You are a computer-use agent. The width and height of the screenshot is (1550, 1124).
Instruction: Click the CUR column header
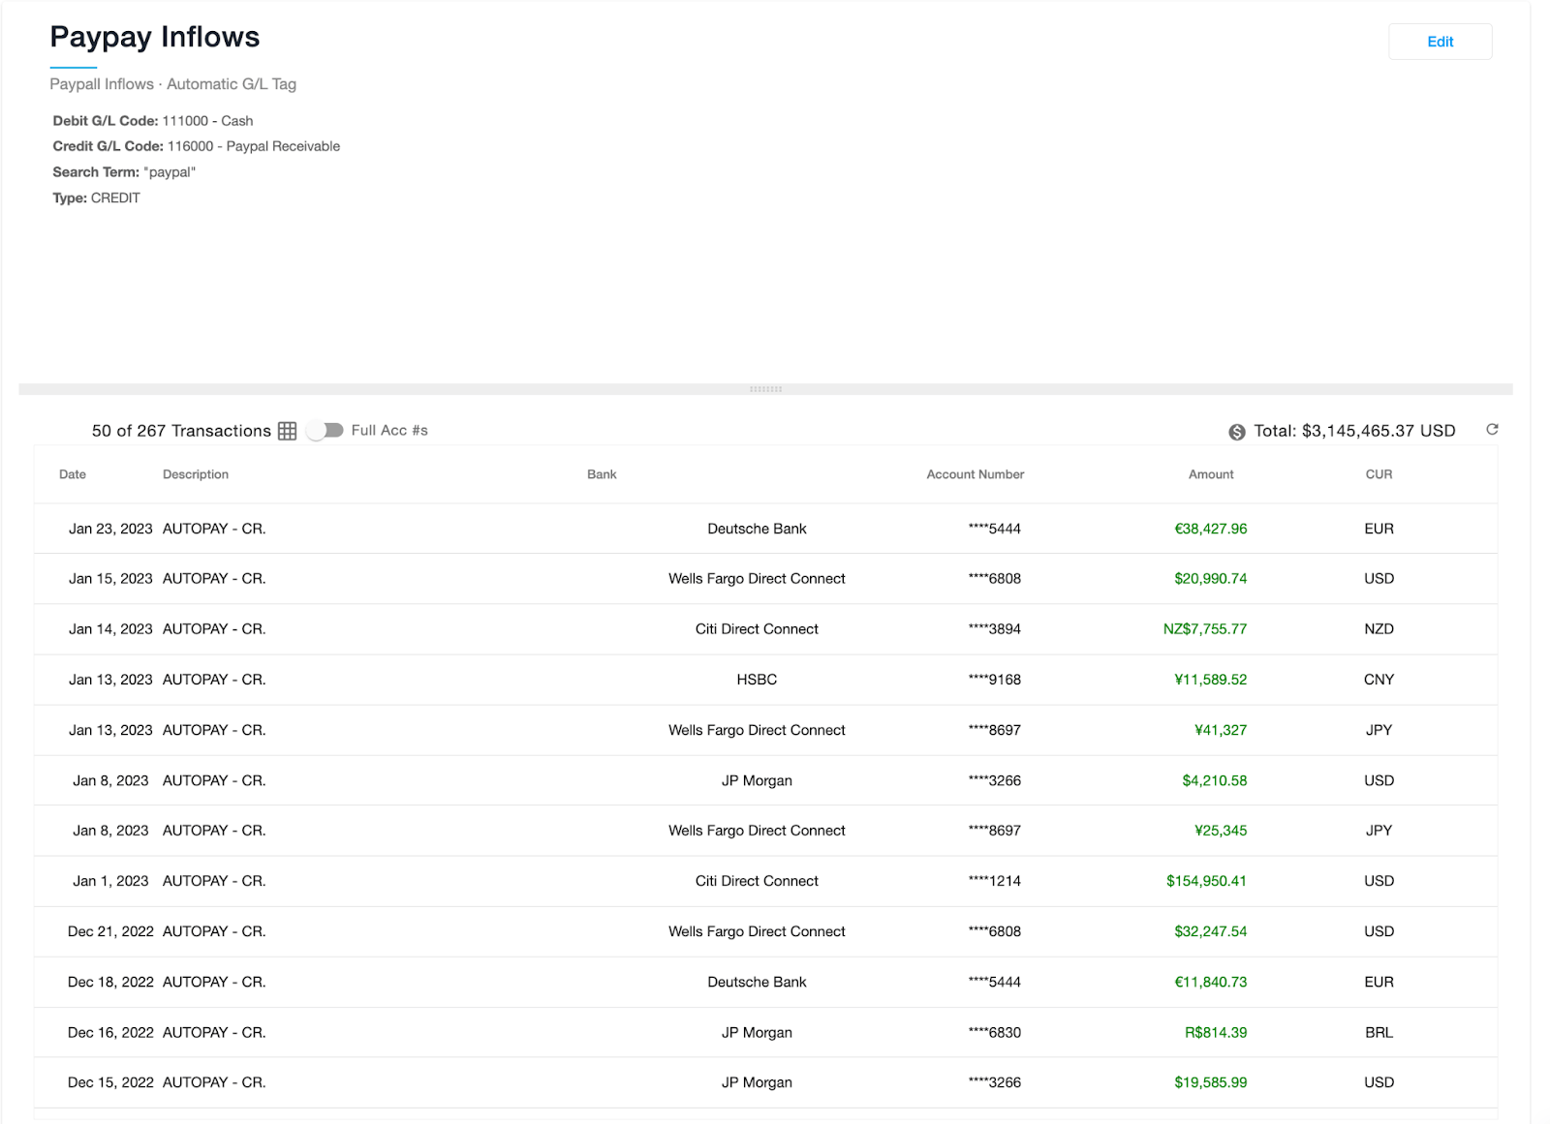pos(1379,474)
